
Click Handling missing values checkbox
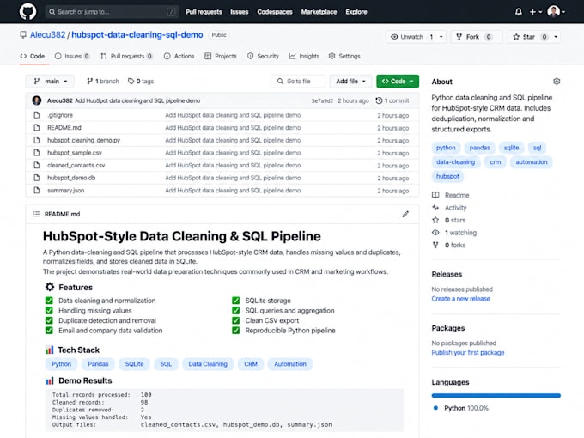(49, 311)
